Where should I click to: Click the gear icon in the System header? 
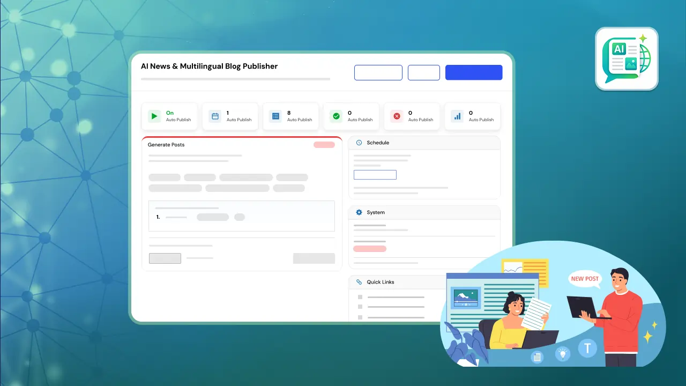[359, 212]
